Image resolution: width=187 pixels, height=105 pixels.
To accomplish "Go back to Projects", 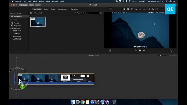I will [23, 5].
